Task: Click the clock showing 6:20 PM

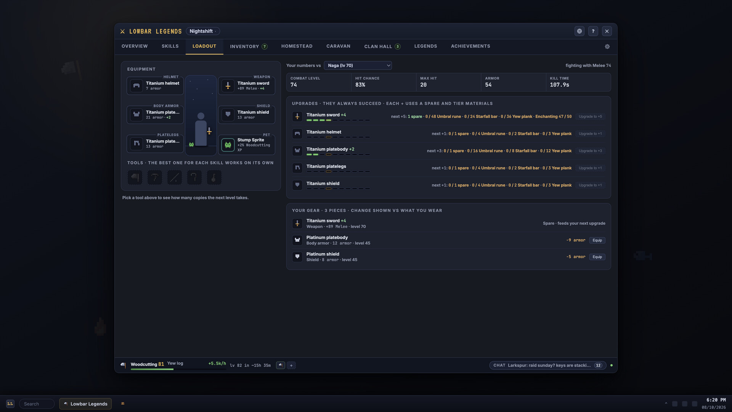Action: pos(716,400)
